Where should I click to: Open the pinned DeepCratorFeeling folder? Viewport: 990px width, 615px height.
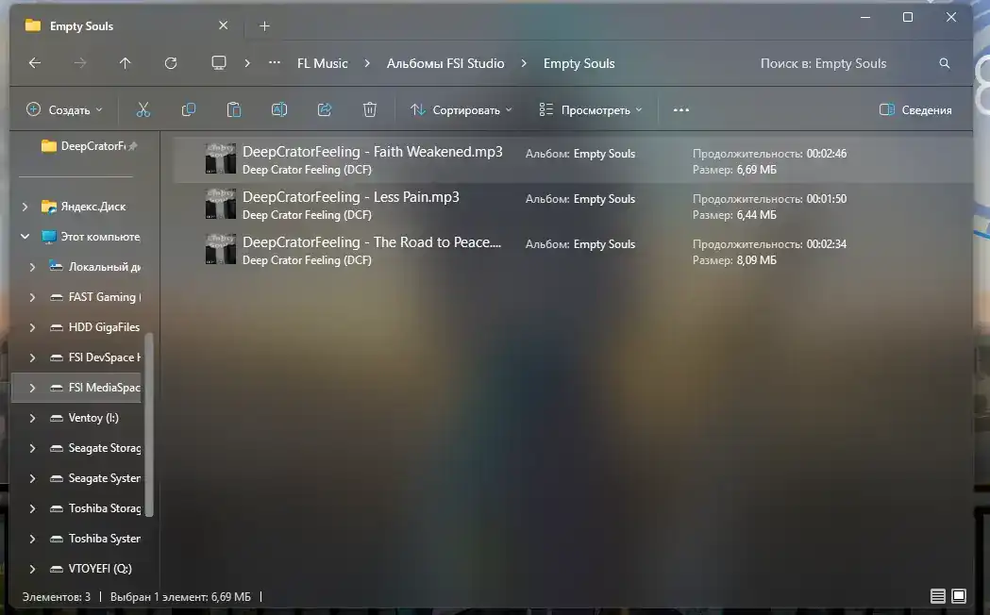pyautogui.click(x=87, y=146)
